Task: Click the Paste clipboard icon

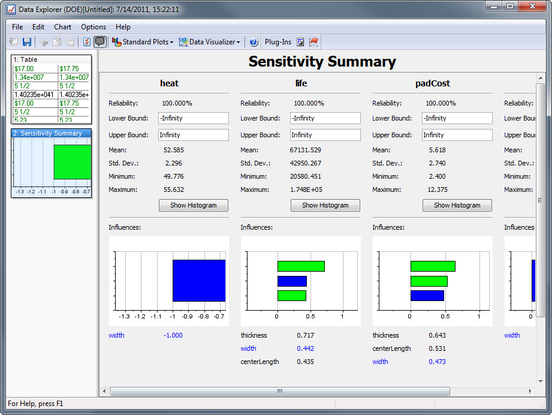Action: tap(70, 42)
